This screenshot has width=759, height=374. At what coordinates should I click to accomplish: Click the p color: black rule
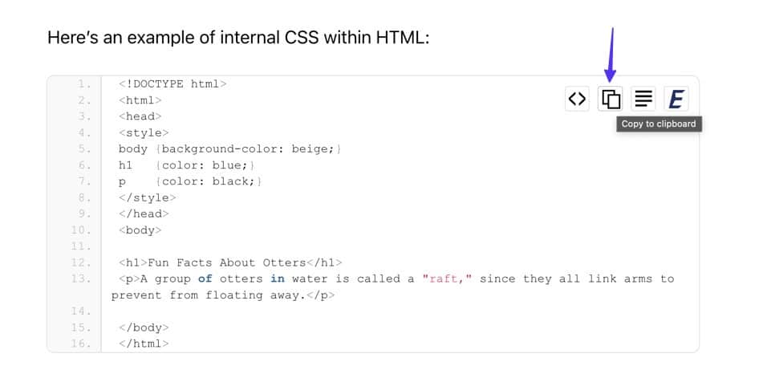tap(190, 181)
